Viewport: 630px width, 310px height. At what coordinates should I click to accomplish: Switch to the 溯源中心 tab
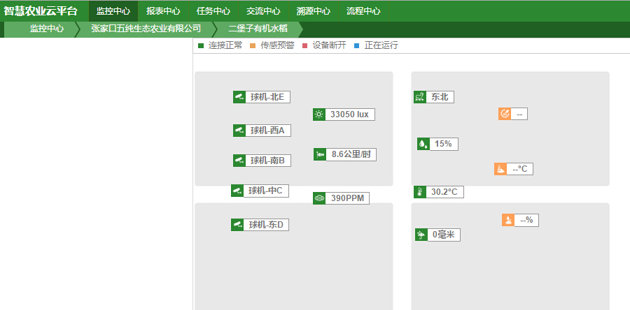point(314,11)
